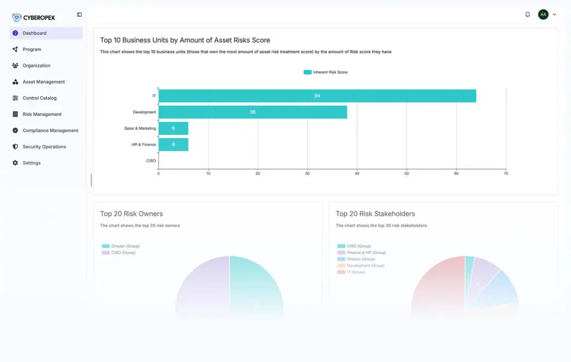
Task: Toggle IT (Group) legend item
Action: 351,272
